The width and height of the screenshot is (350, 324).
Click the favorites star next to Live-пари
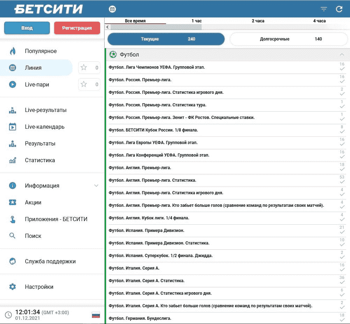[x=84, y=84]
